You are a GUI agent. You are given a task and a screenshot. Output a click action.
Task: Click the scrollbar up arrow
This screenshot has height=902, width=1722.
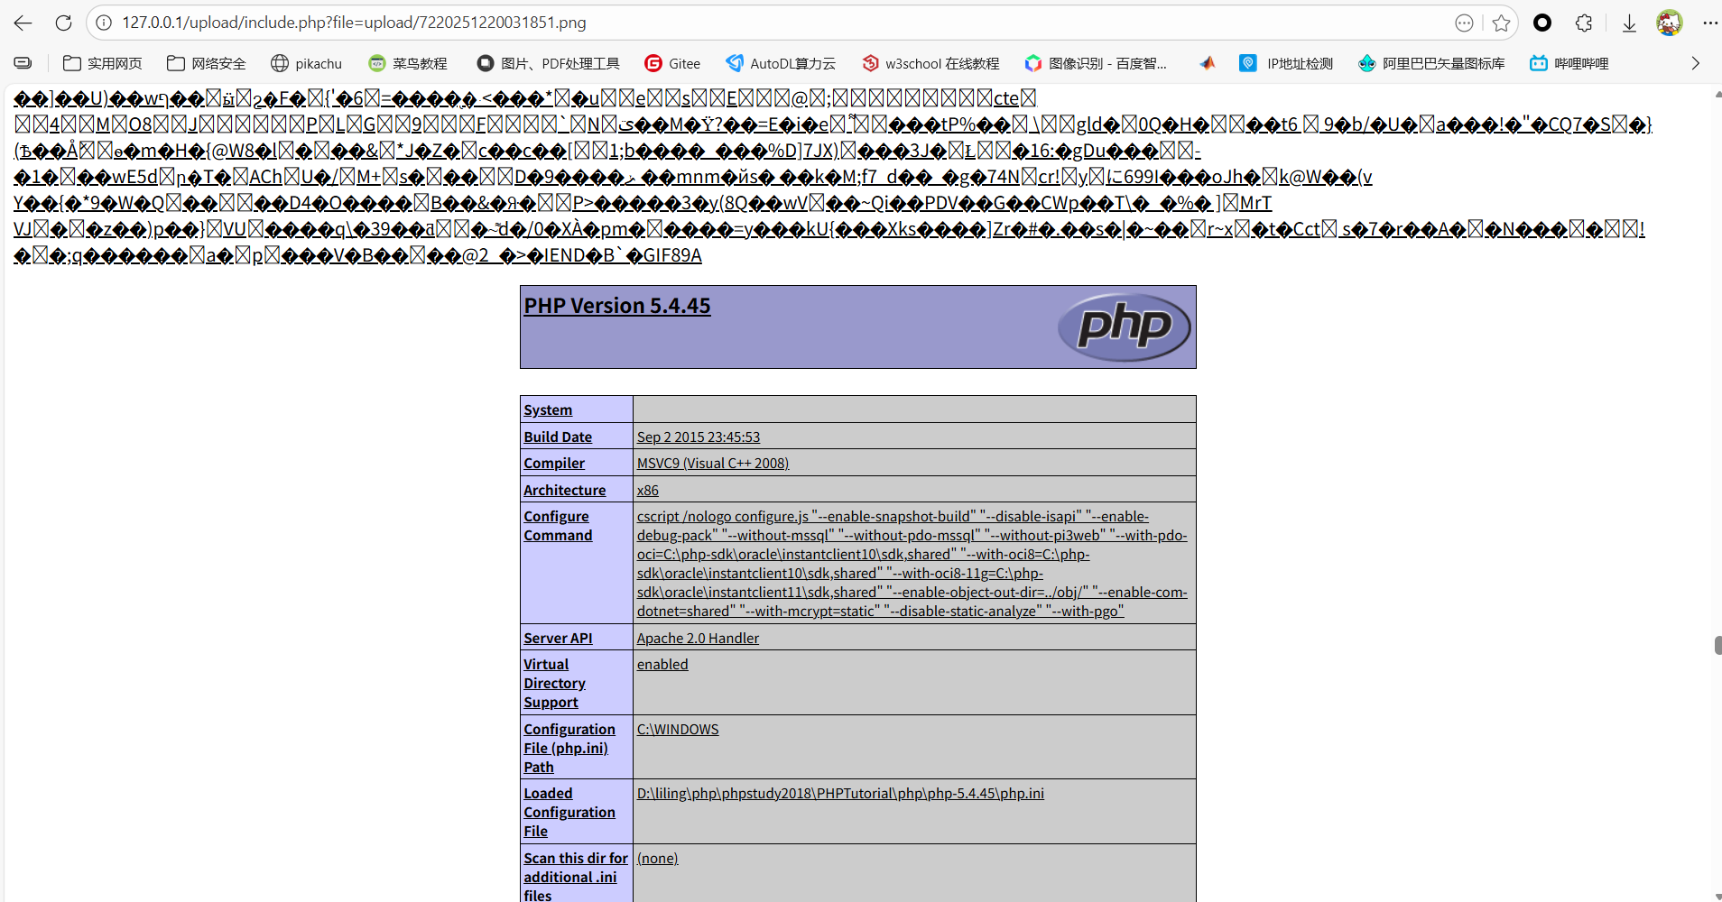click(1717, 94)
